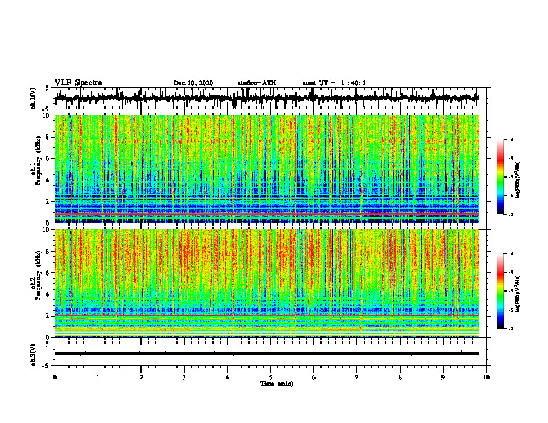Click time axis tick label "7"
Screen dimensions: 548x423
357,377
